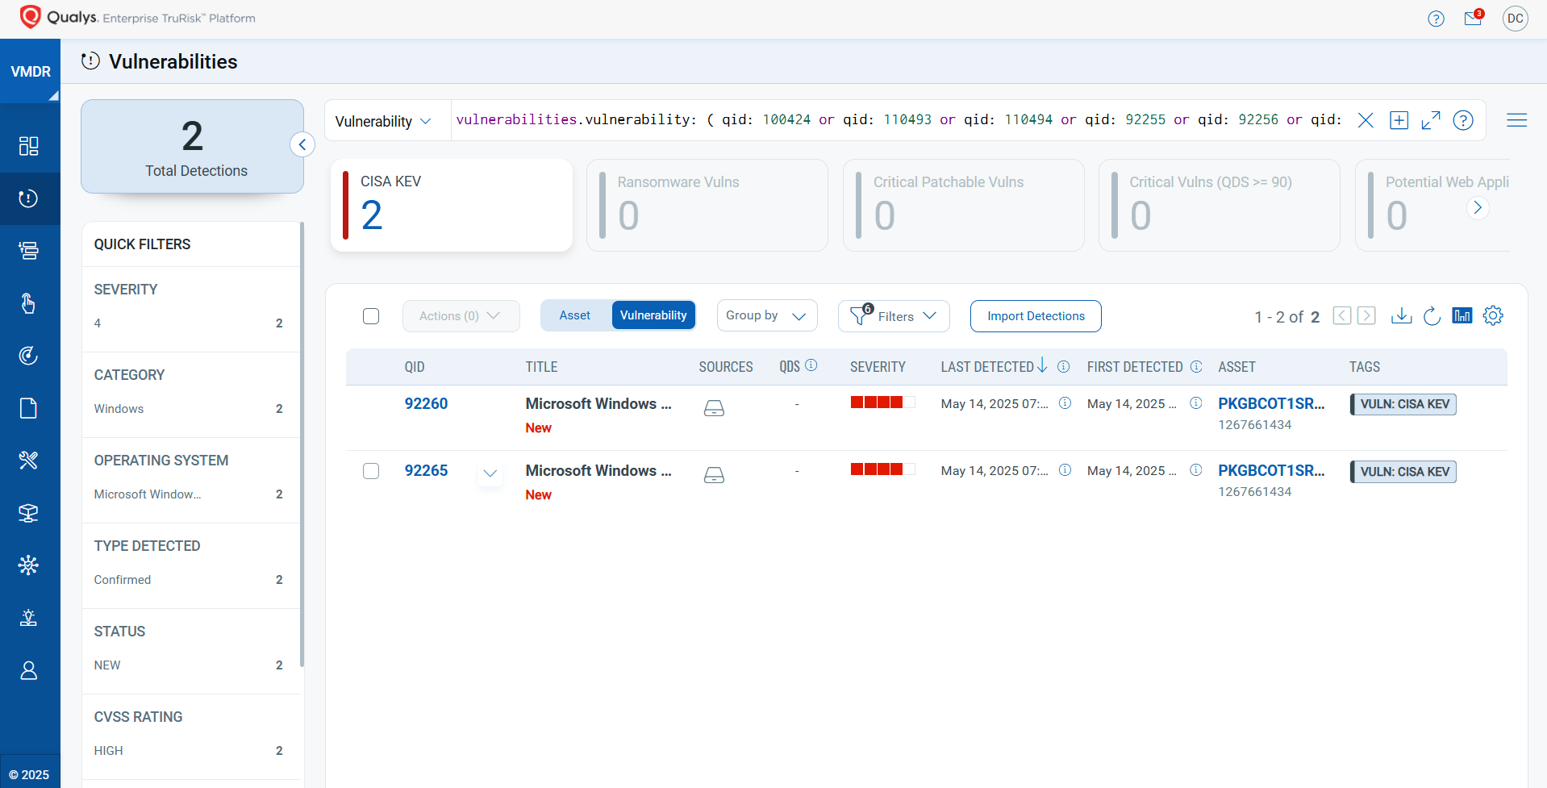Collapse the quick filters side panel
Image resolution: width=1547 pixels, height=788 pixels.
point(302,144)
